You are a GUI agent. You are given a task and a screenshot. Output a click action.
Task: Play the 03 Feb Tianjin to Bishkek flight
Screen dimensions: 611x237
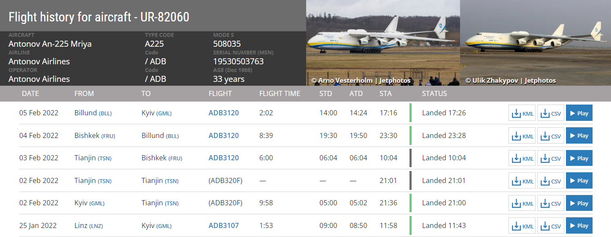click(x=579, y=158)
